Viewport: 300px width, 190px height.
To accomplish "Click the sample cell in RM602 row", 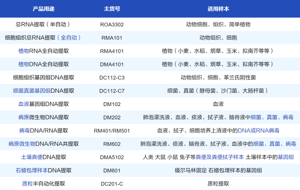I will [x=218, y=144].
